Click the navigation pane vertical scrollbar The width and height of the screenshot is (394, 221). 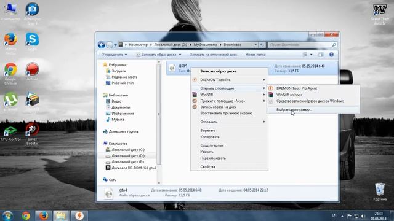tap(159, 114)
